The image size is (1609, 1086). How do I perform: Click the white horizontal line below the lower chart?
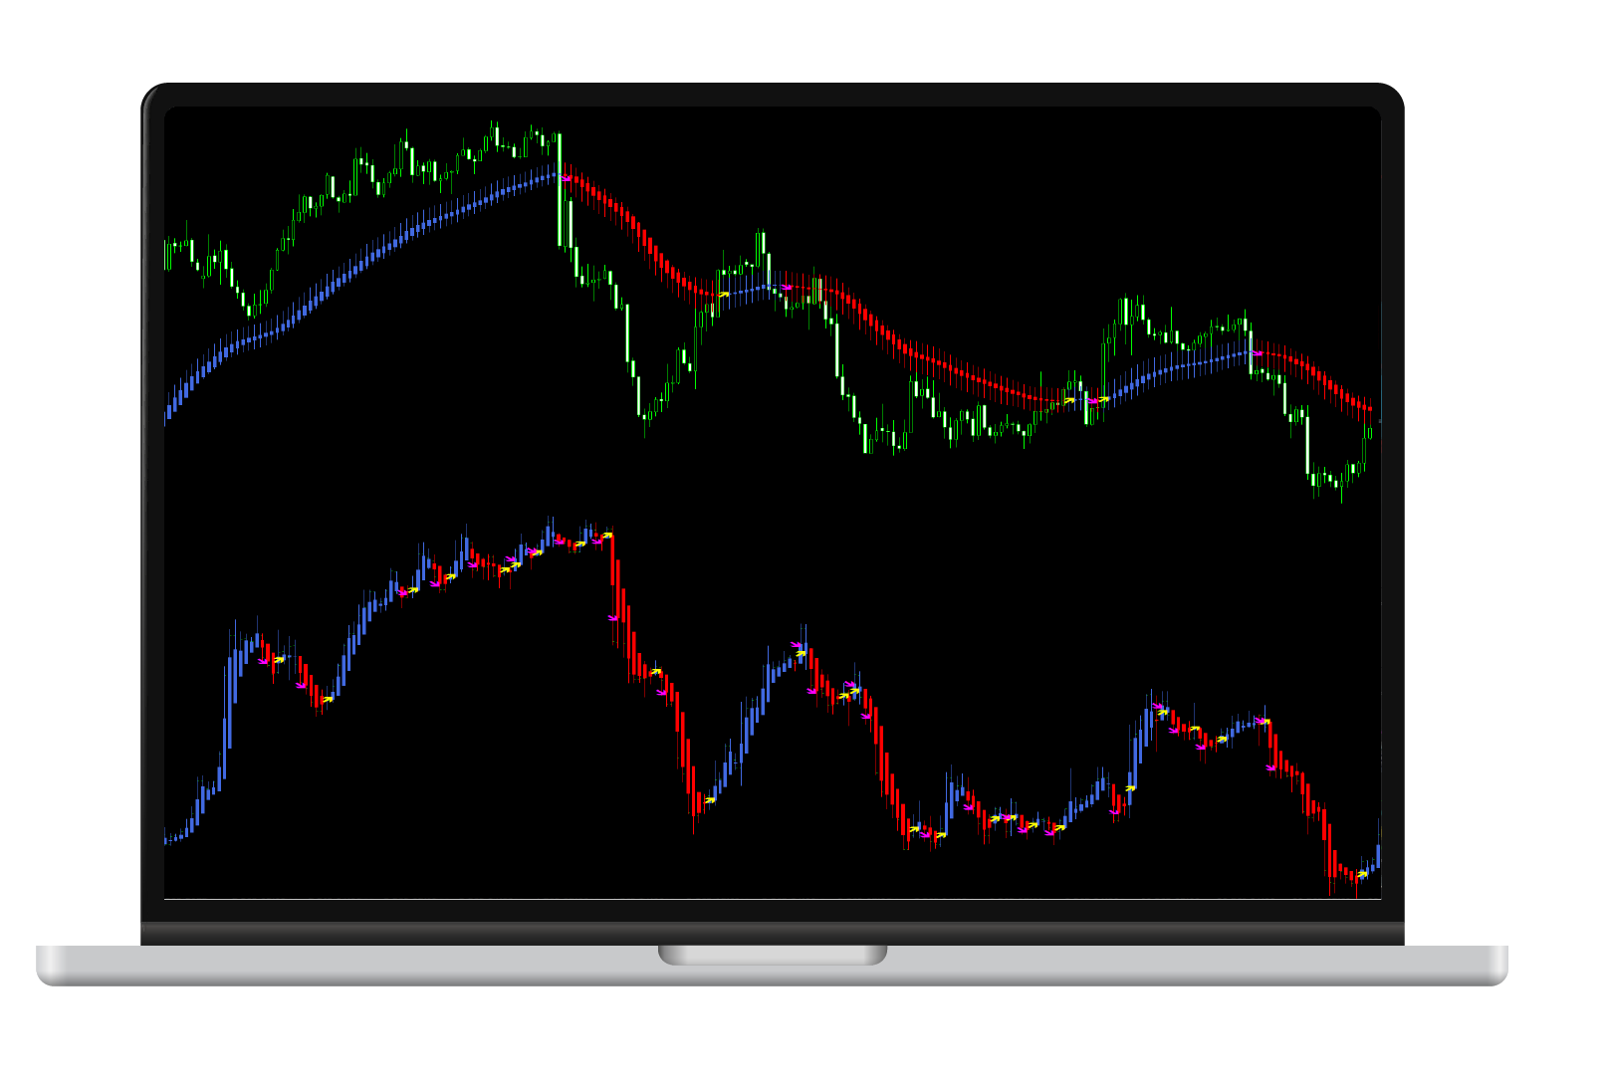coord(772,899)
